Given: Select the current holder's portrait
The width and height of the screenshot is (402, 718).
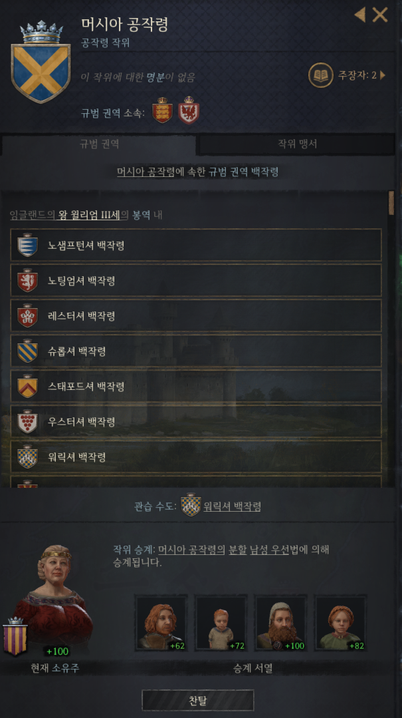Looking at the screenshot, I should (x=55, y=595).
